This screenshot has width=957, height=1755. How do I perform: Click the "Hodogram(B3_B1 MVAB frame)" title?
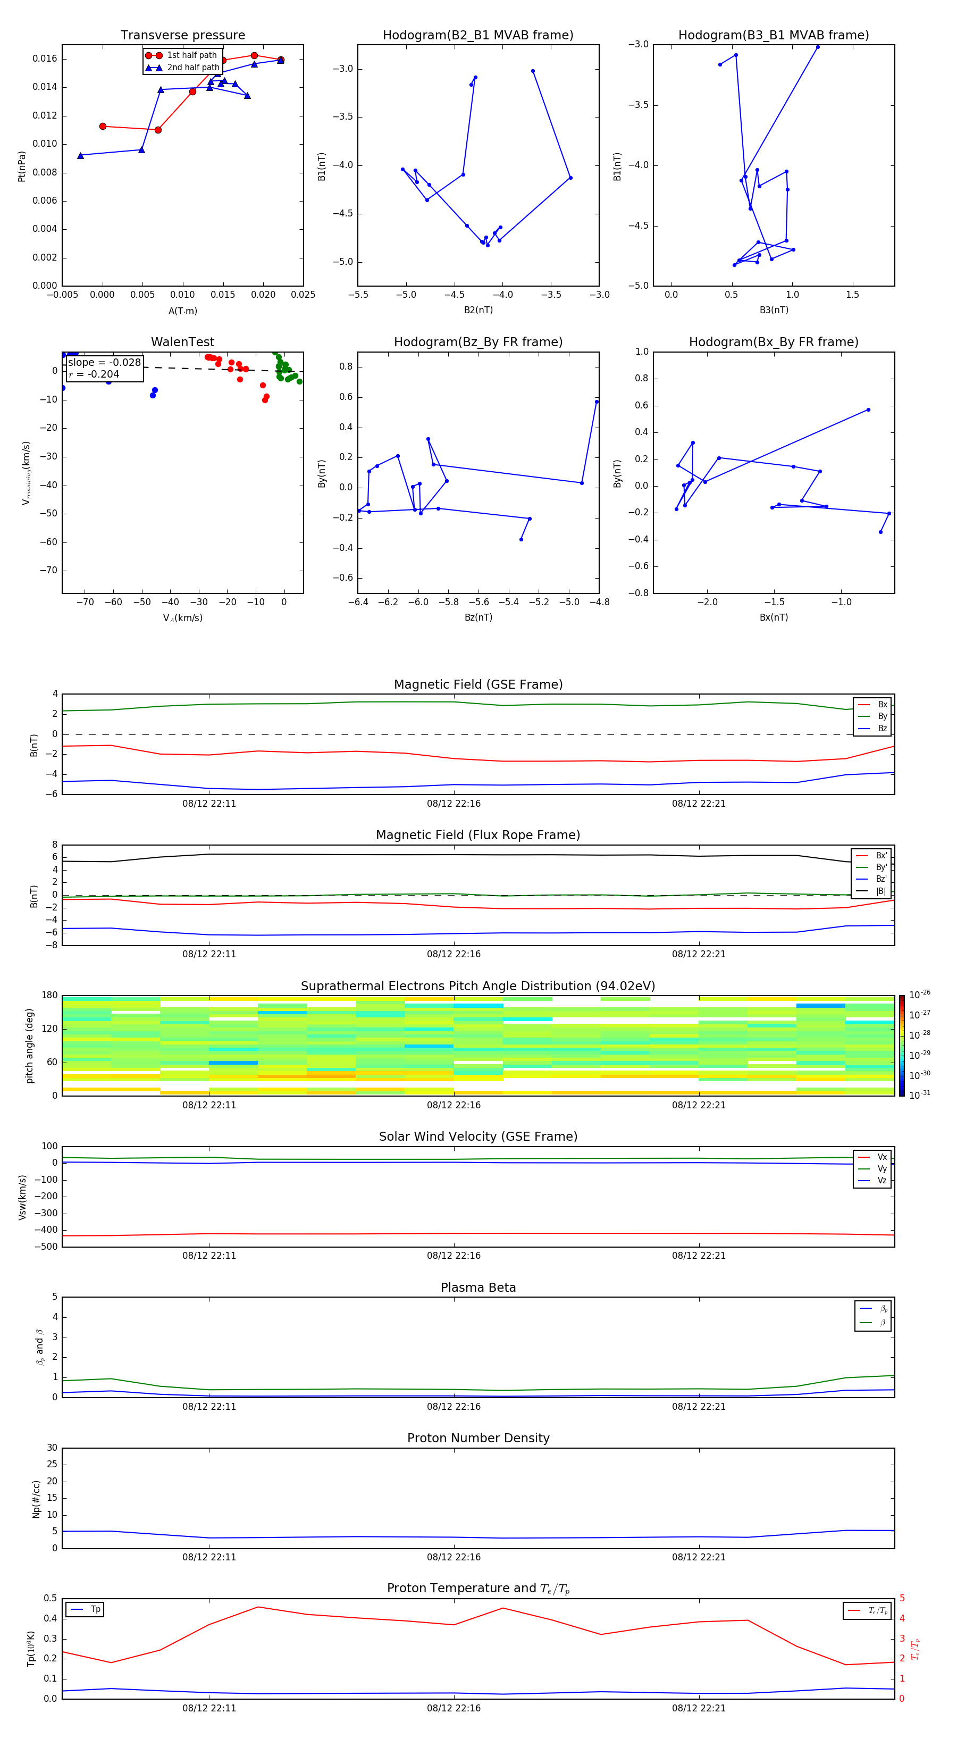774,36
